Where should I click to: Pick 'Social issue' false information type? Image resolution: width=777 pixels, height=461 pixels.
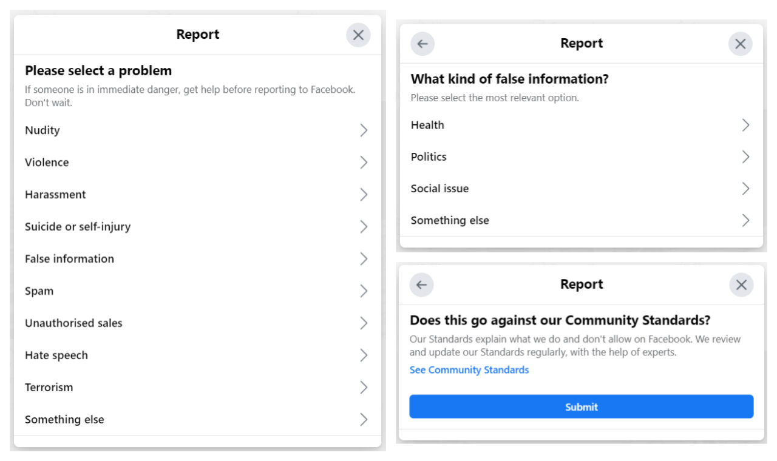(x=439, y=189)
